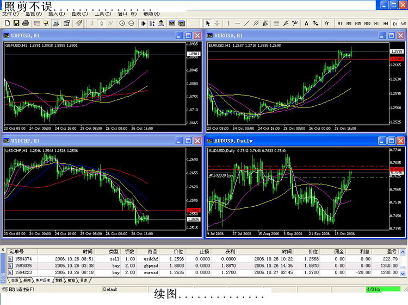This screenshot has width=408, height=305.
Task: Select the Gann Fan tool
Action: click(x=265, y=23)
